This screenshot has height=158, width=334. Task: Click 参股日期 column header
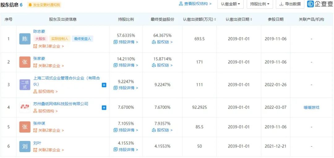point(276,19)
